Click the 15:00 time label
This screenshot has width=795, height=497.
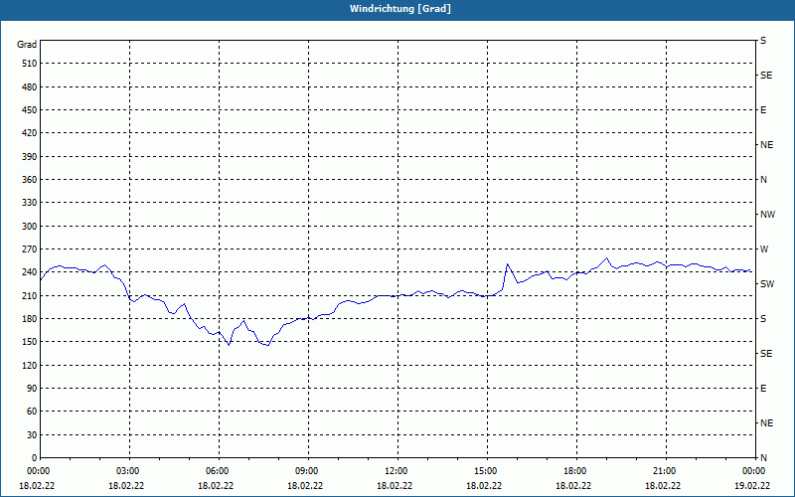[487, 471]
